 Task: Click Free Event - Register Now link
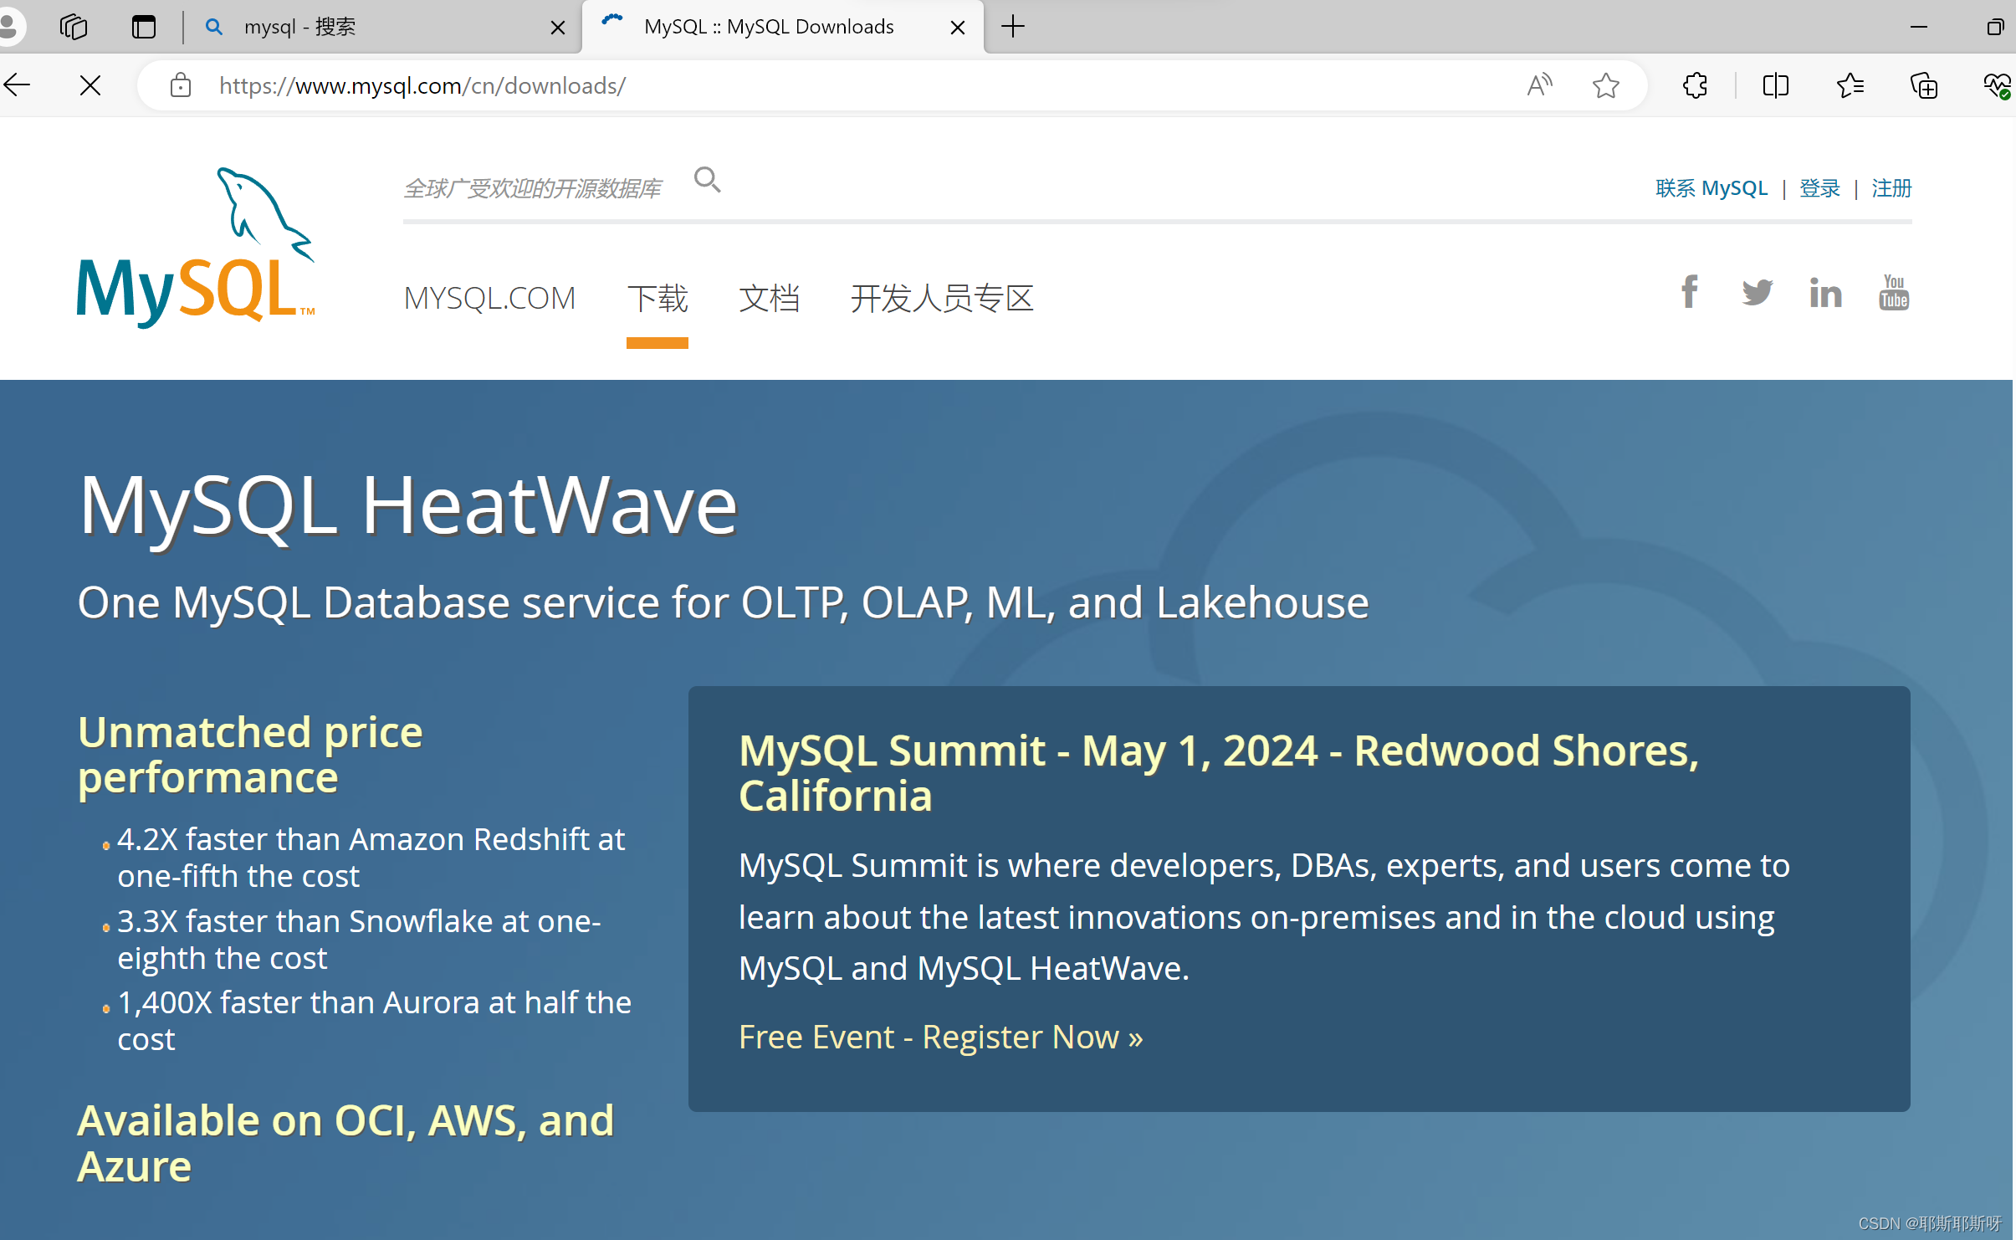click(940, 1038)
